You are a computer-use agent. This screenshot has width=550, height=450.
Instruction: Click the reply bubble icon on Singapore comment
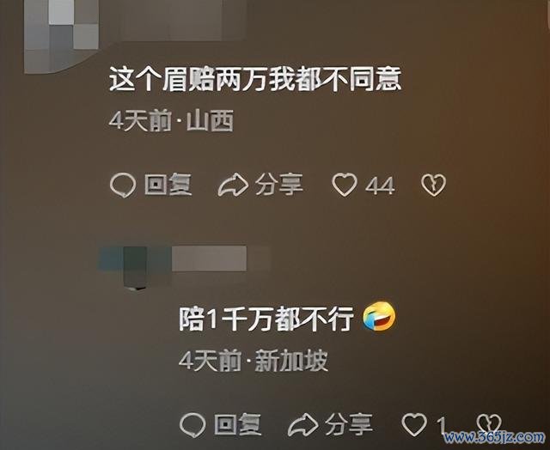[192, 425]
